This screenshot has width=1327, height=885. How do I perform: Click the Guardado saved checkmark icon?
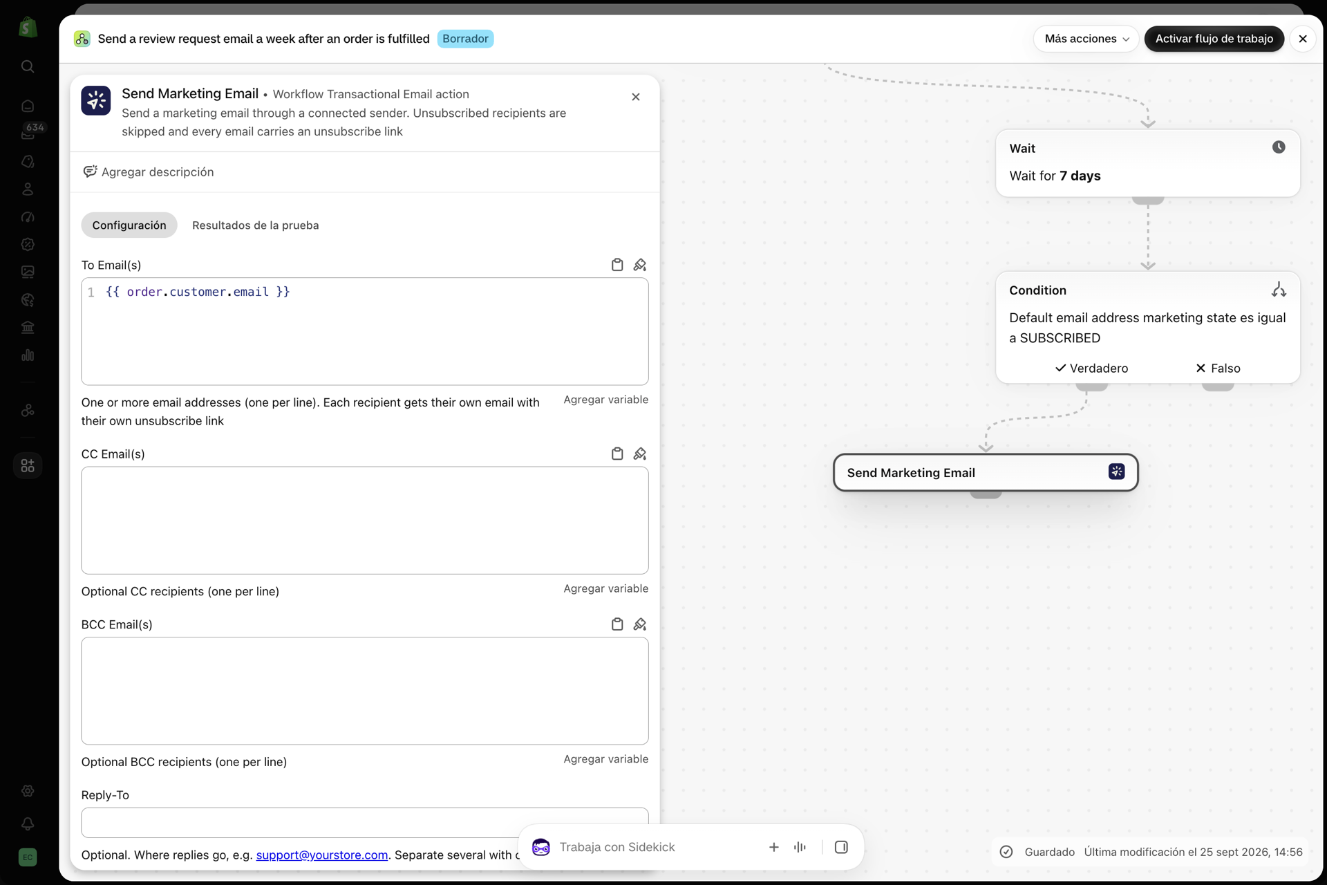[x=1006, y=852]
